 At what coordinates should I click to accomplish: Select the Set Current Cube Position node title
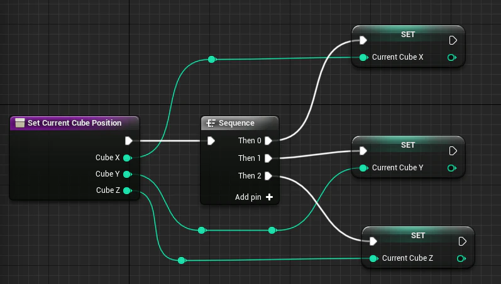[74, 123]
